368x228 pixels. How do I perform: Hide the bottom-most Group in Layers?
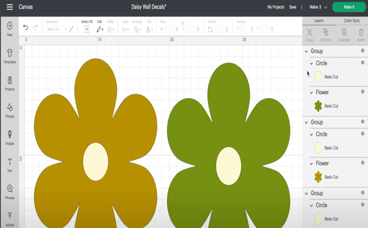(x=363, y=193)
